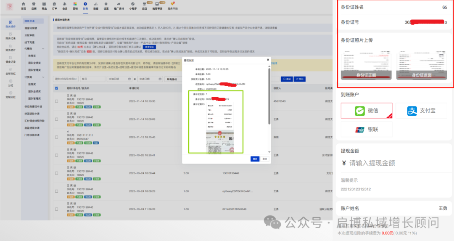Image resolution: width=454 pixels, height=241 pixels.
Task: Open the 会员 members icon
Action: [65, 5]
